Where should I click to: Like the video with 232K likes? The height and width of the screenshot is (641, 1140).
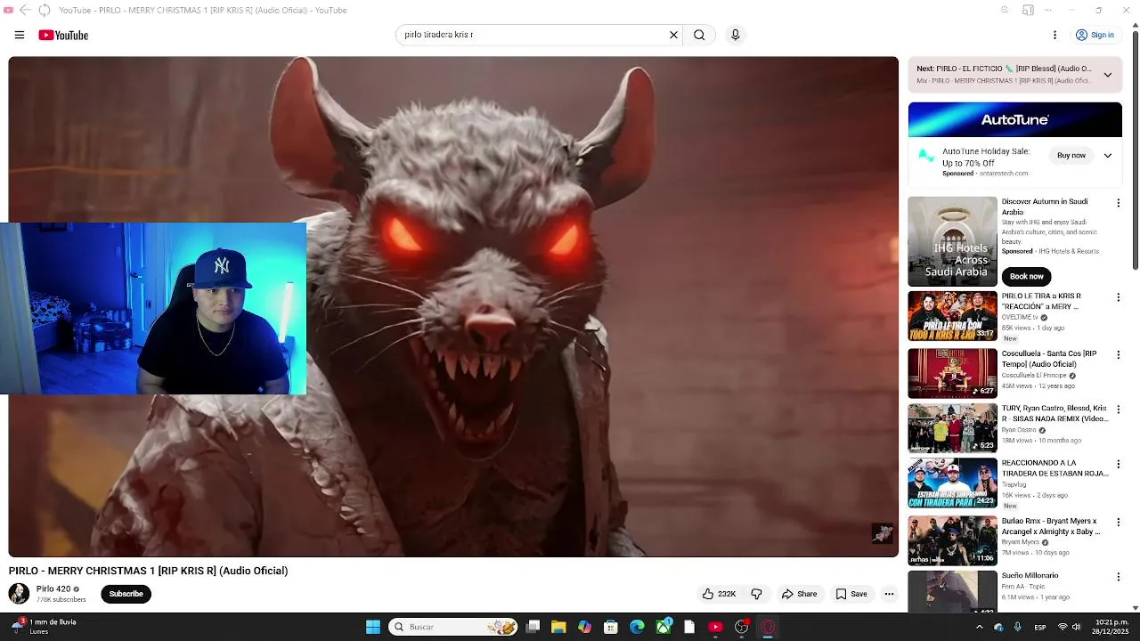point(720,594)
